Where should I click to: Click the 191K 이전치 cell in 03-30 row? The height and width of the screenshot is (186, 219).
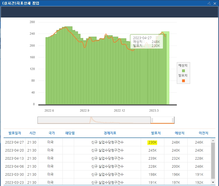(x=199, y=174)
